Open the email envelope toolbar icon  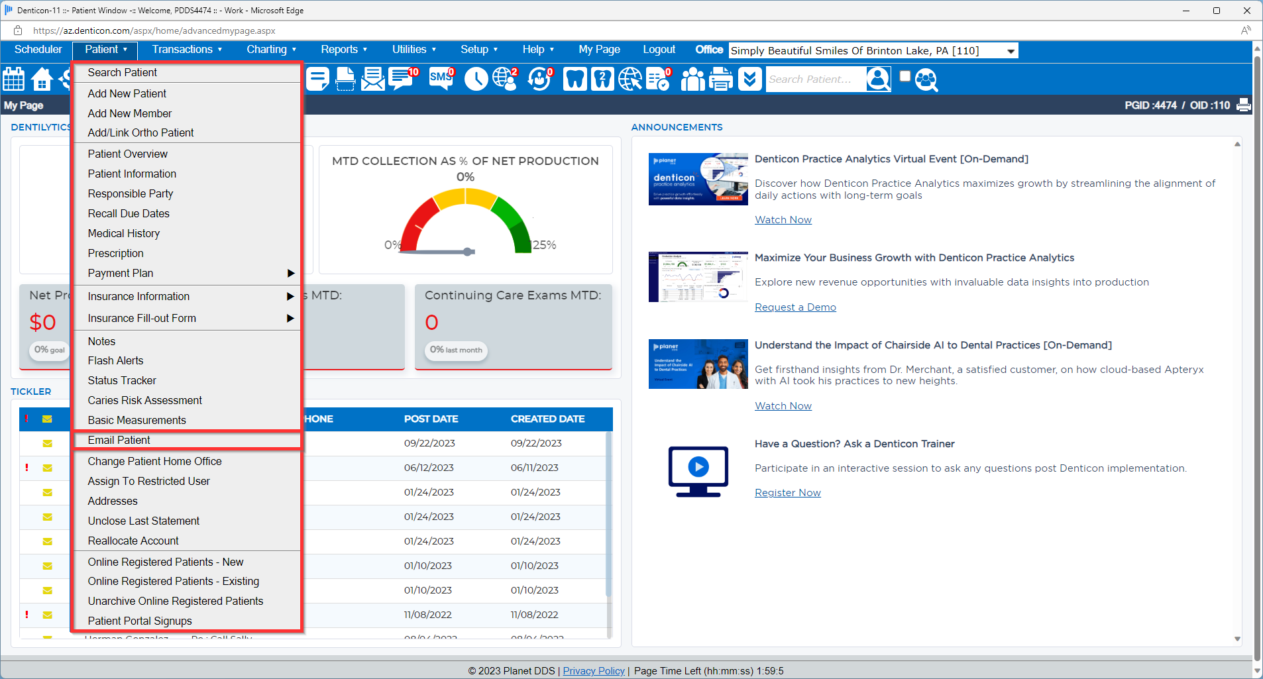(373, 79)
